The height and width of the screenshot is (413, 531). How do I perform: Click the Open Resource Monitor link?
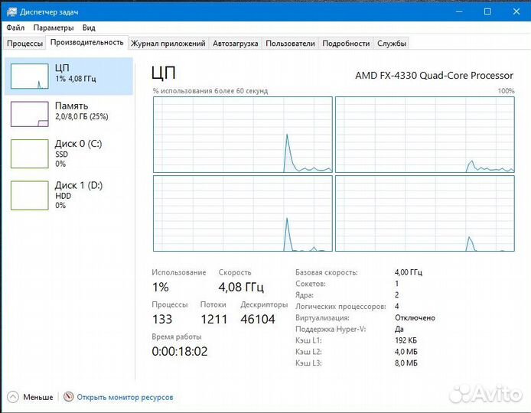[125, 397]
